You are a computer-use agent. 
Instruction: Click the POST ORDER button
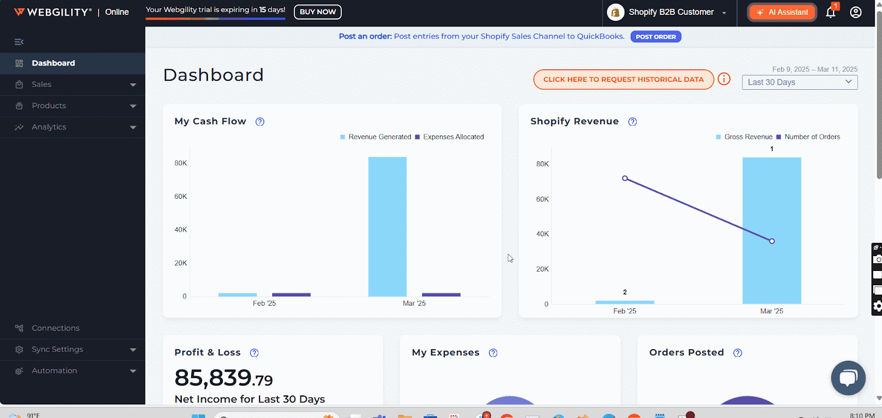click(x=655, y=37)
